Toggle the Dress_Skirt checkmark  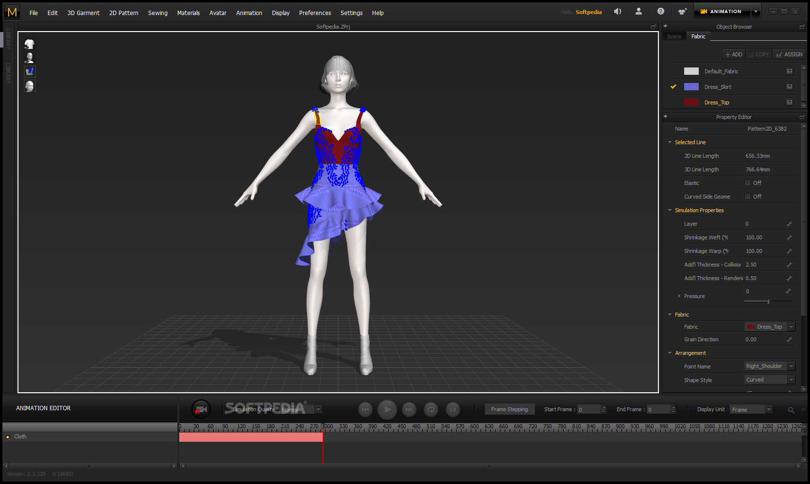pyautogui.click(x=673, y=86)
